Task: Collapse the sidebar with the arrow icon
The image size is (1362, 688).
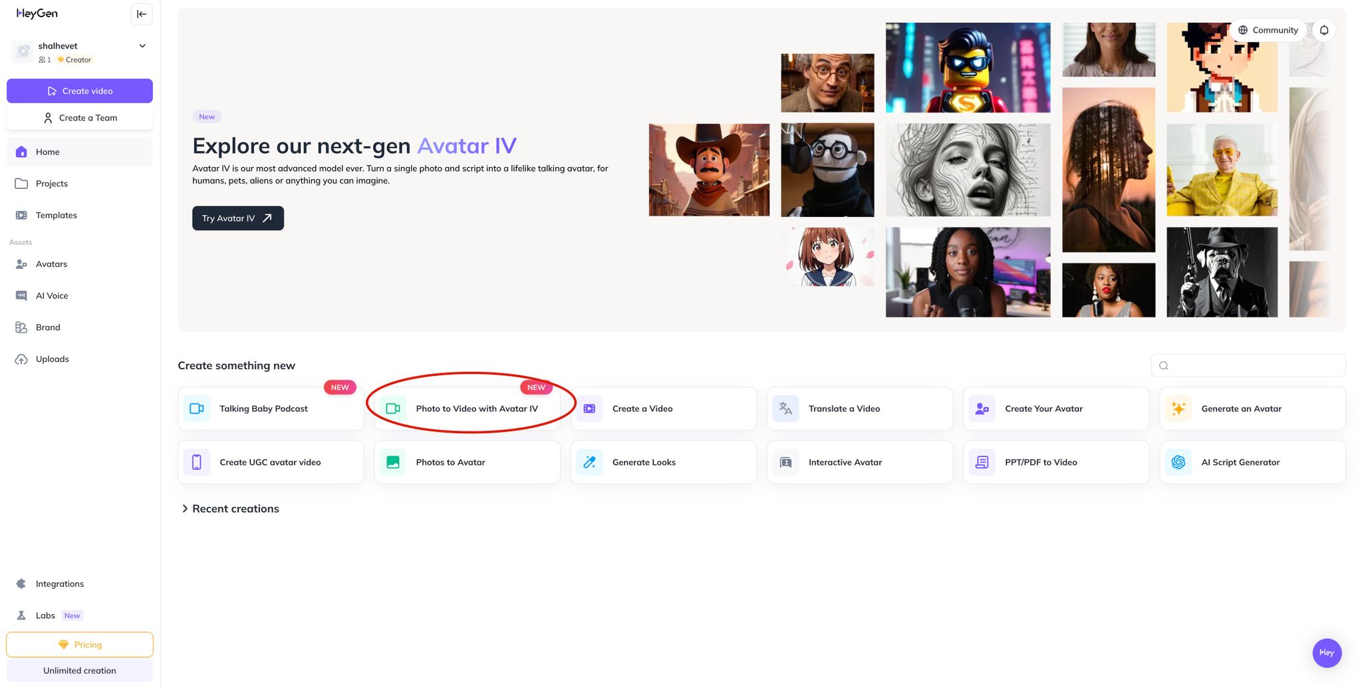Action: [142, 14]
